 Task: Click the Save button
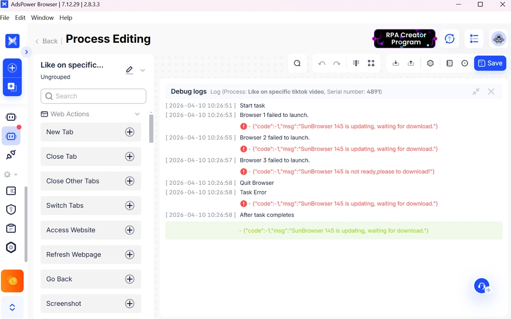click(490, 63)
